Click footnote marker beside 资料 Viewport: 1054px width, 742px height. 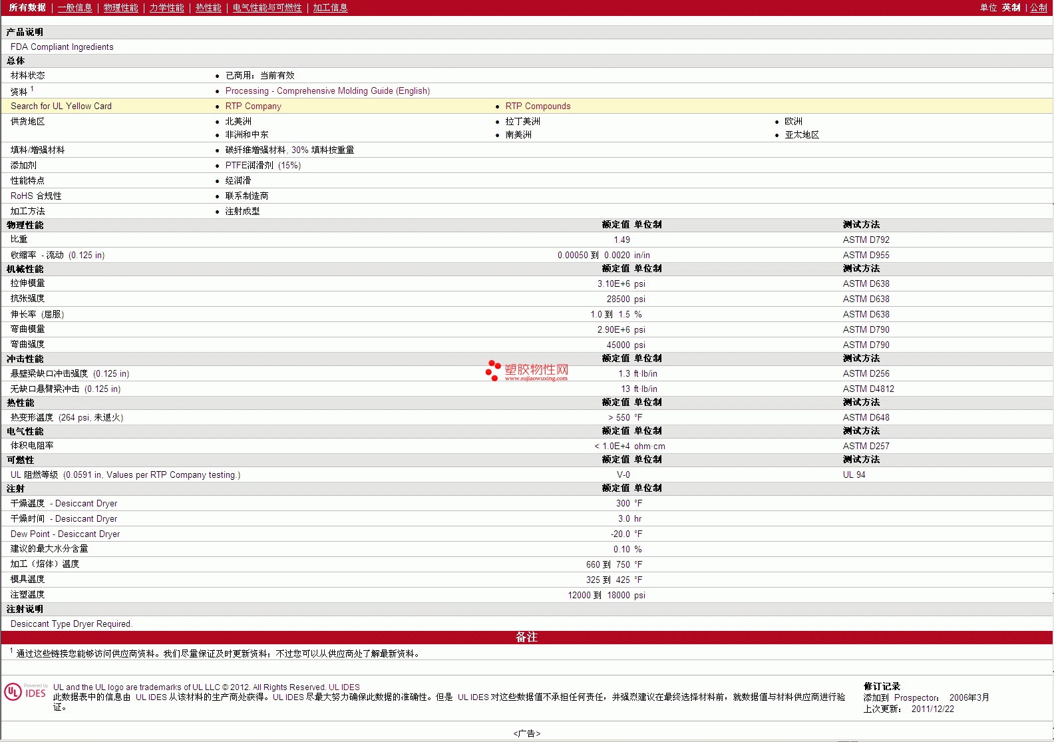[31, 89]
